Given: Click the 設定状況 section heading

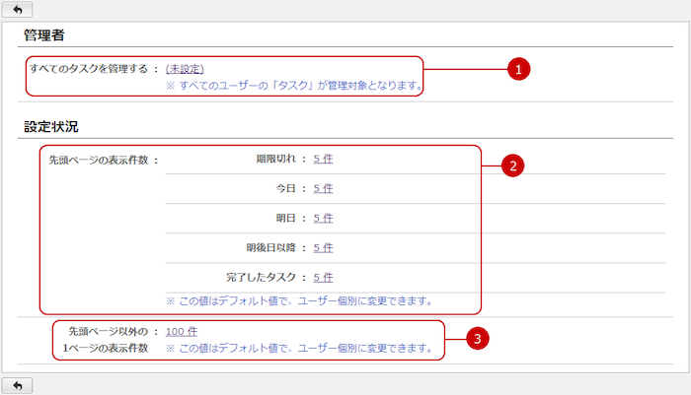Looking at the screenshot, I should point(51,126).
